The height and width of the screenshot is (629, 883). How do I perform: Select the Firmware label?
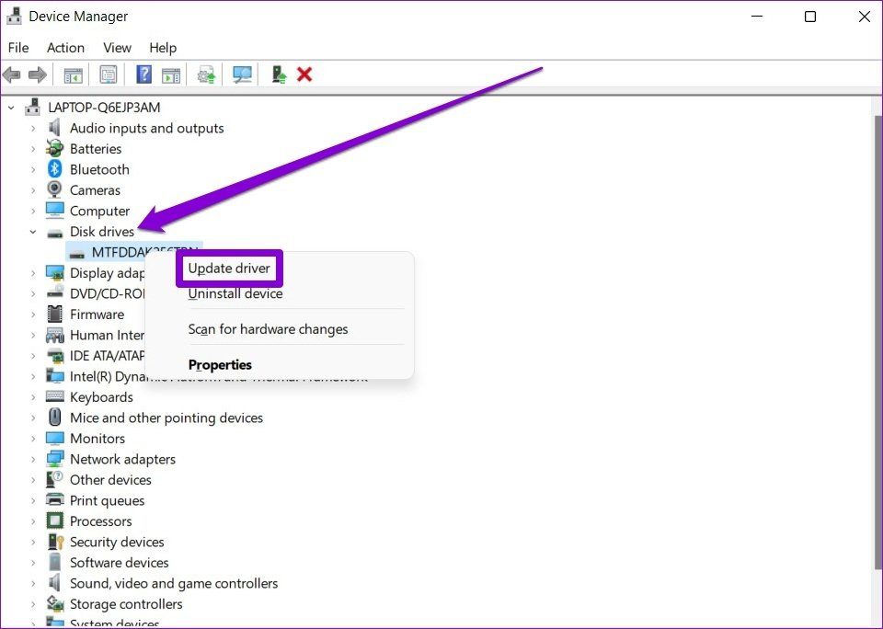[x=97, y=314]
